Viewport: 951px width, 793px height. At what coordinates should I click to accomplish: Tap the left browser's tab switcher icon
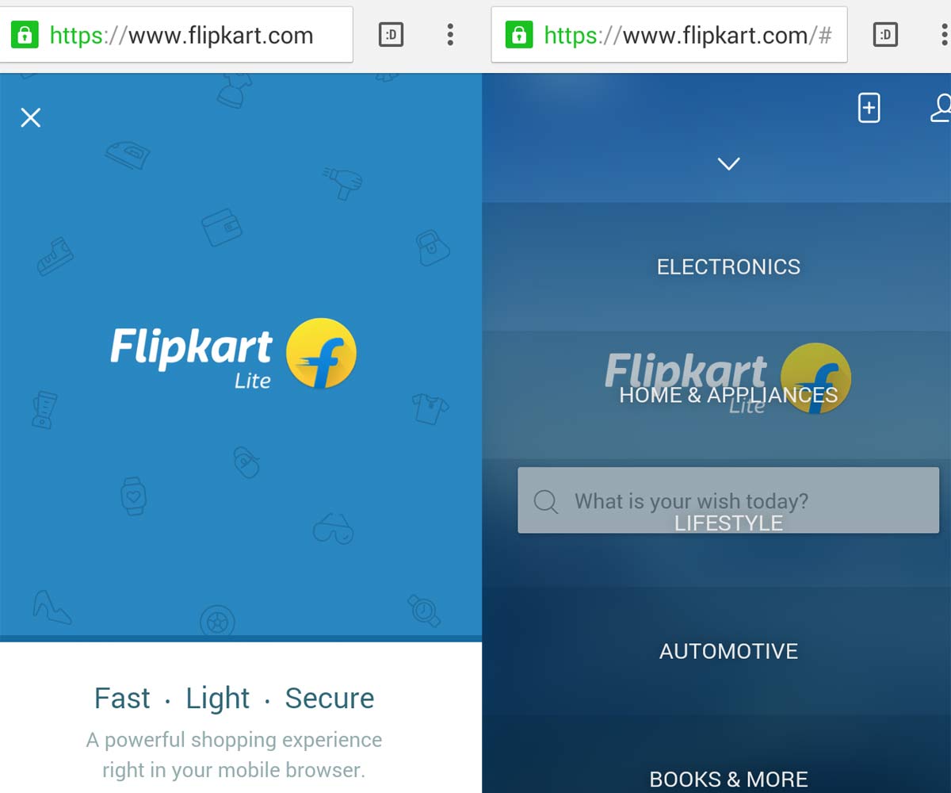[391, 35]
